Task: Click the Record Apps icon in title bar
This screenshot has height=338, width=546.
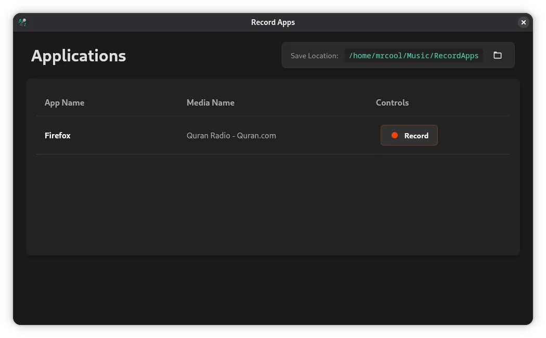Action: [22, 22]
